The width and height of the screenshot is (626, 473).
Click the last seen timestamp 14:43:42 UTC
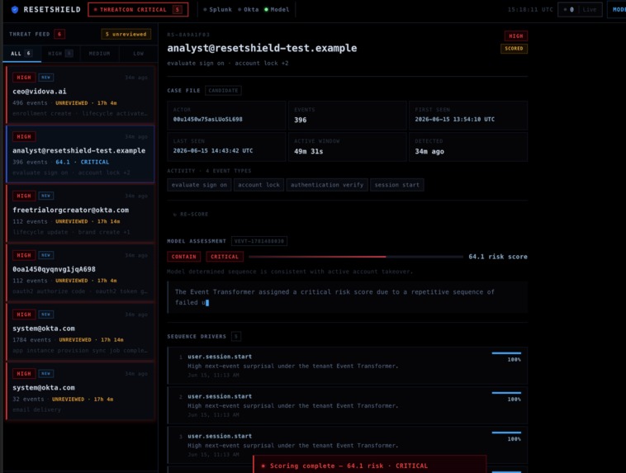click(213, 151)
